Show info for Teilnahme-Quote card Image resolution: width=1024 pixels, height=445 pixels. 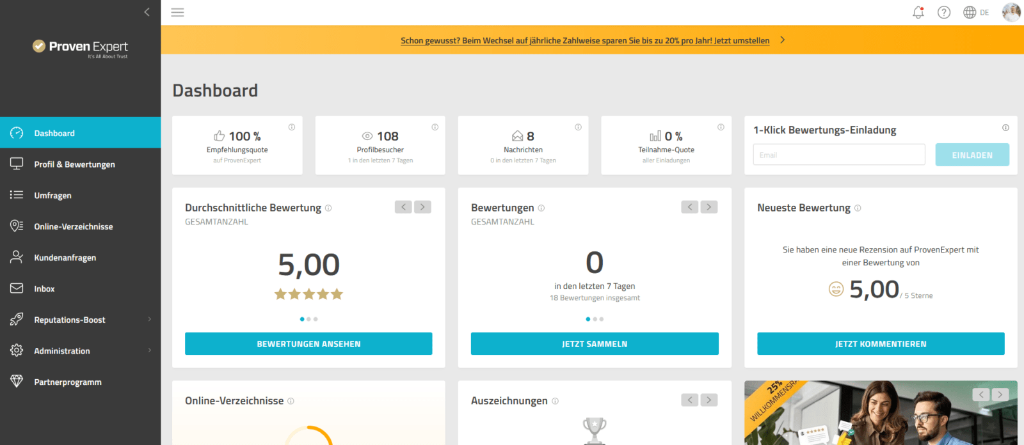click(721, 127)
